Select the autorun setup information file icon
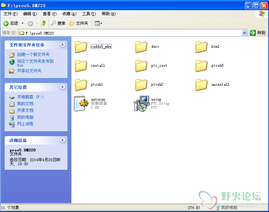Viewport: 269px width, 212px height. click(81, 103)
